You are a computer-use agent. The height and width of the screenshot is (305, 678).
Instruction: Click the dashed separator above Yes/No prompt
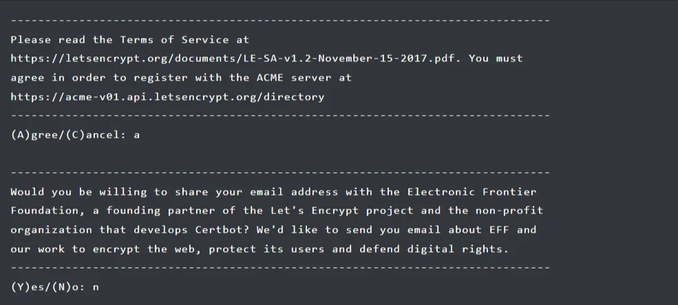coord(280,268)
